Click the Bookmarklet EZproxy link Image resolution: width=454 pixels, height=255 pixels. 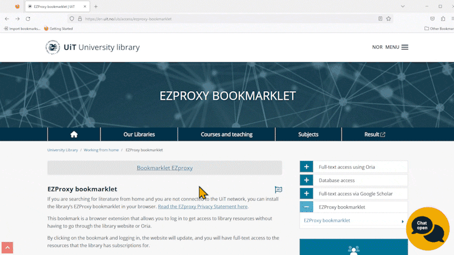(165, 168)
